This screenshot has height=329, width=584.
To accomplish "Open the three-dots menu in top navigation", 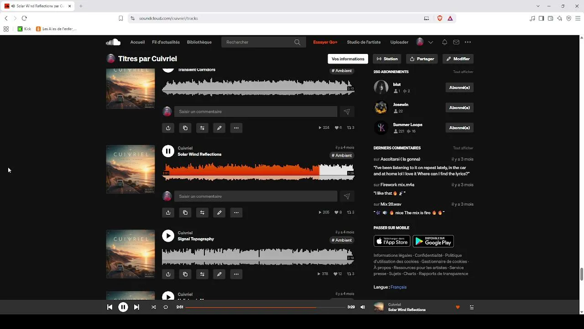I will point(468,42).
